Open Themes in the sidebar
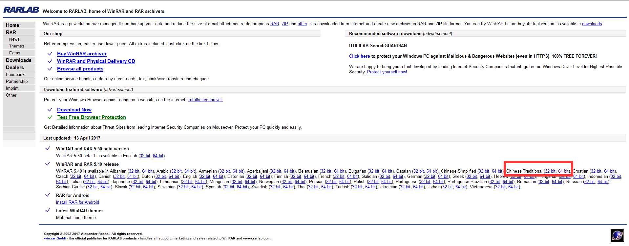Image resolution: width=629 pixels, height=246 pixels. click(16, 46)
